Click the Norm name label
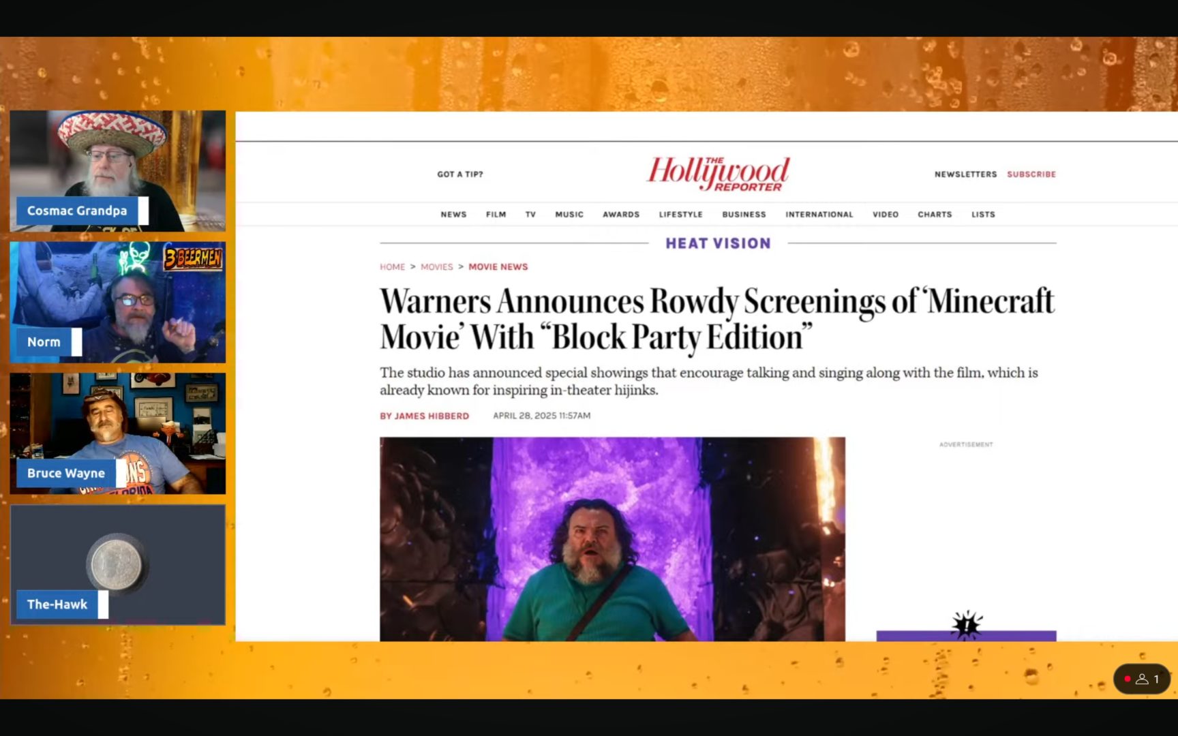This screenshot has height=736, width=1178. 44,342
